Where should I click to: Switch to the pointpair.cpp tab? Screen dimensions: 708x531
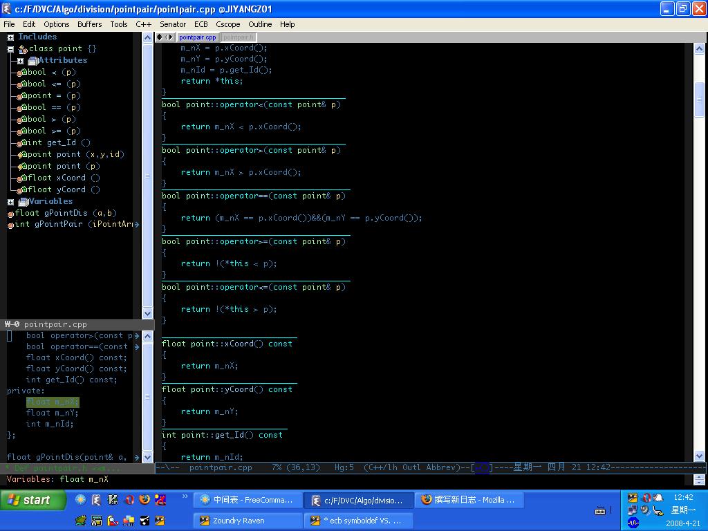197,37
